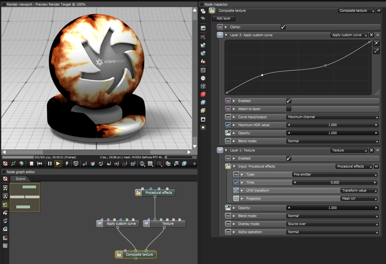The width and height of the screenshot is (386, 264).
Task: Click the node graph minimap thumbnail
Action: click(25, 197)
